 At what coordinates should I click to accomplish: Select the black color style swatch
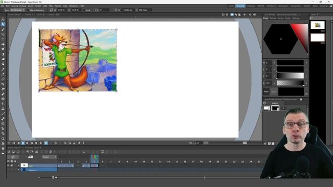click(275, 109)
